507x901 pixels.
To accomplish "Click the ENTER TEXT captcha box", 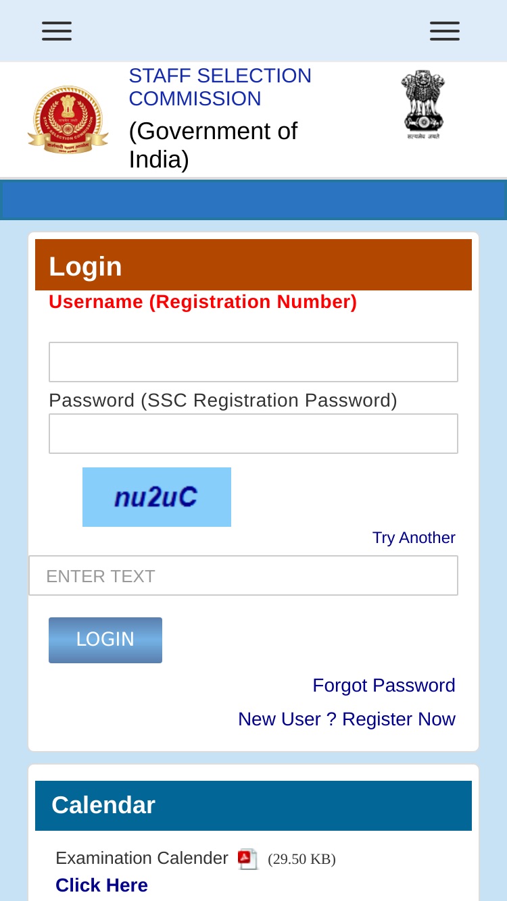I will point(243,575).
